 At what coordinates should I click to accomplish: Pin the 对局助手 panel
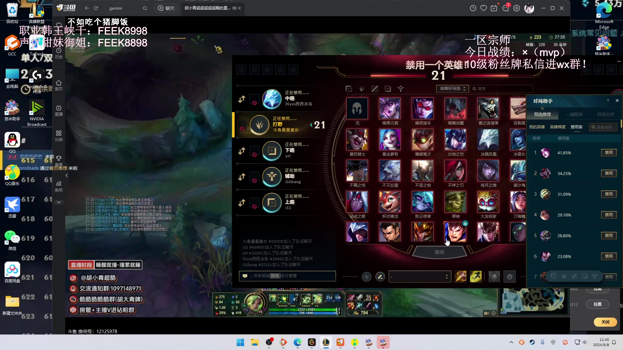(608, 101)
